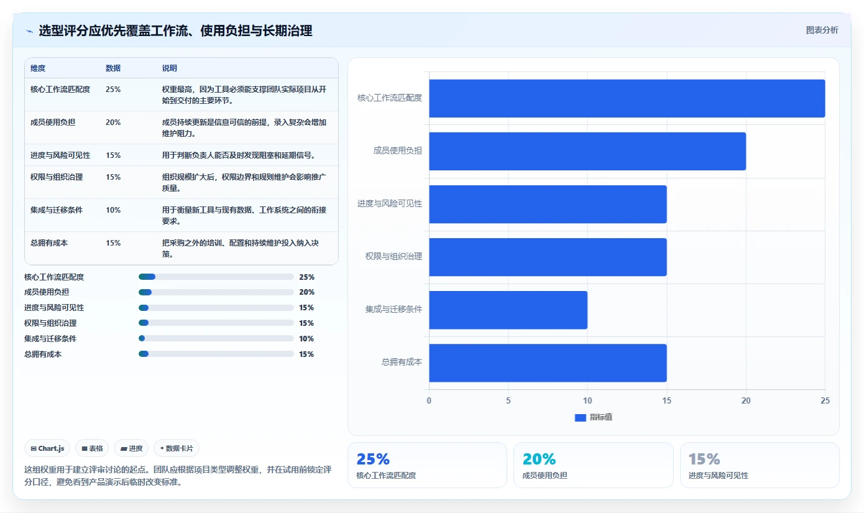Image resolution: width=864 pixels, height=513 pixels.
Task: Click the 权限与组织治理 chart bar
Action: click(x=548, y=257)
